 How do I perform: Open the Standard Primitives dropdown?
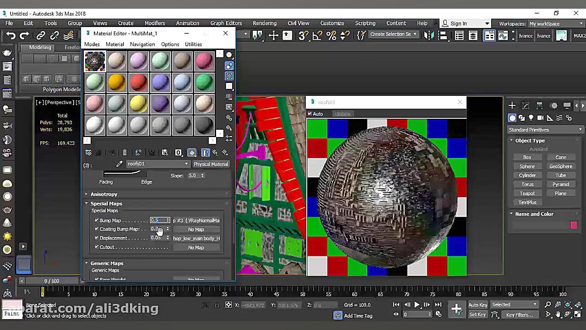pos(545,130)
